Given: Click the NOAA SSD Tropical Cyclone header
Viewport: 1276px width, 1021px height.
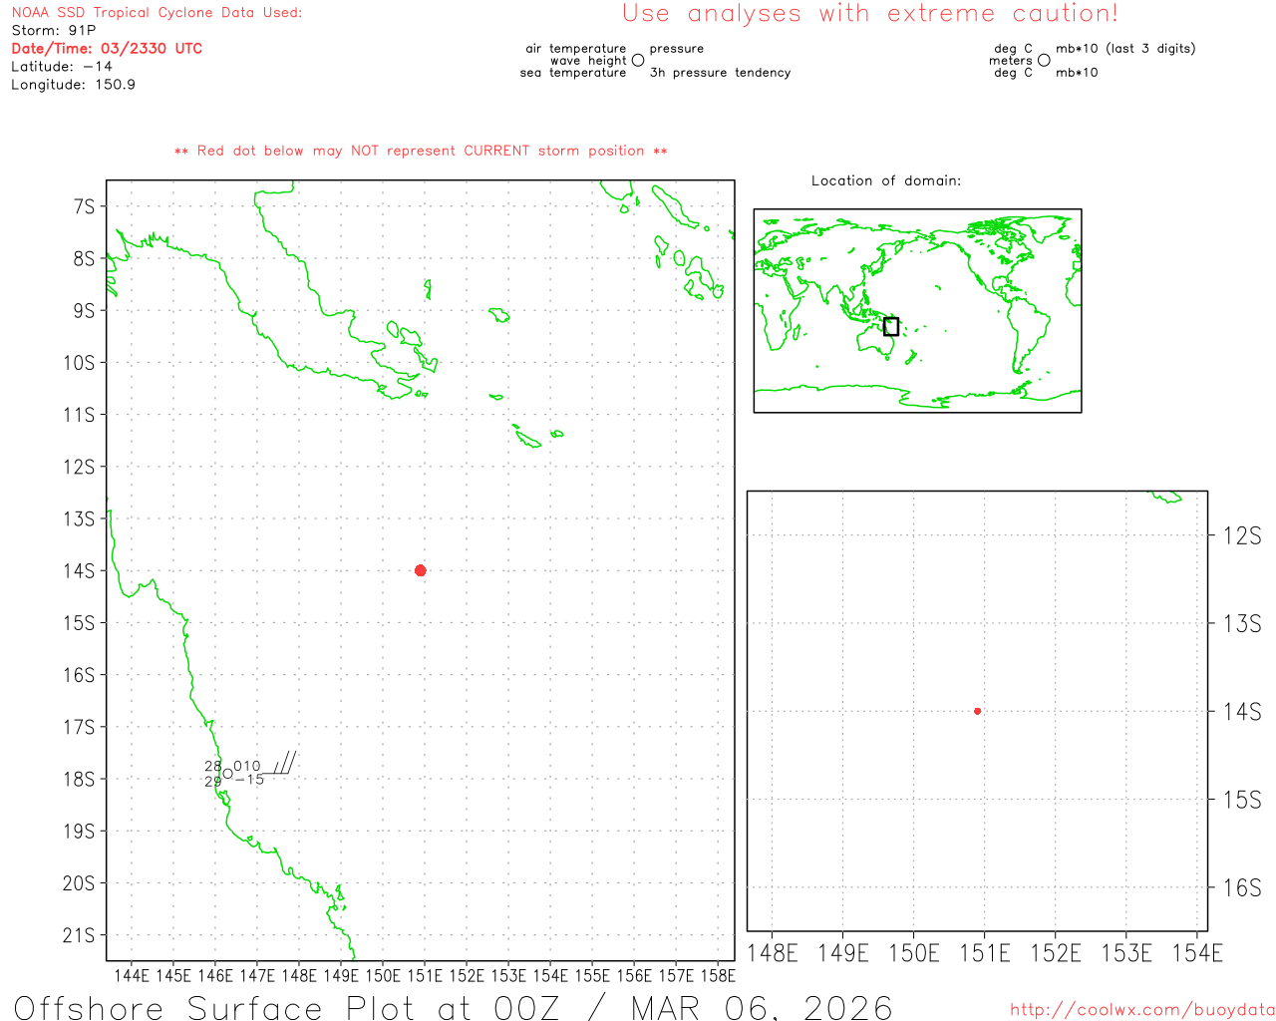Looking at the screenshot, I should click(x=157, y=13).
